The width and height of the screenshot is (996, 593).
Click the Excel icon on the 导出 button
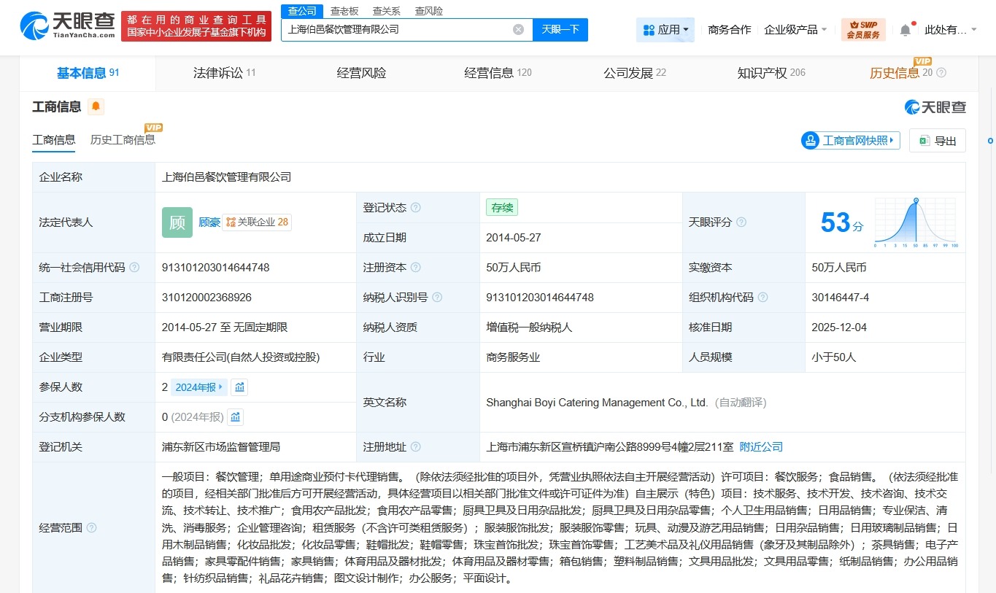pos(924,140)
